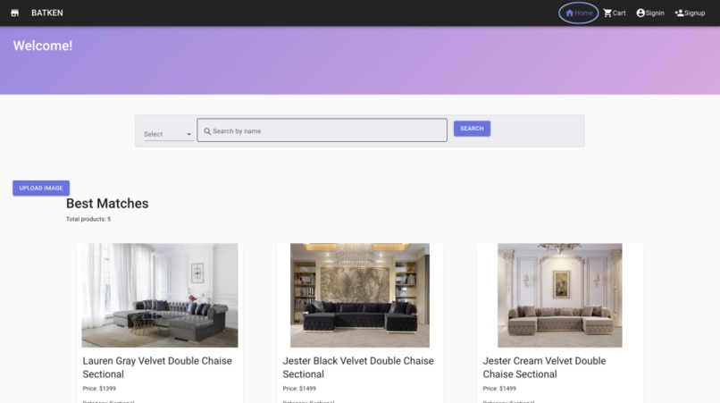Go to the Home menu item
This screenshot has width=720, height=403.
[x=579, y=13]
